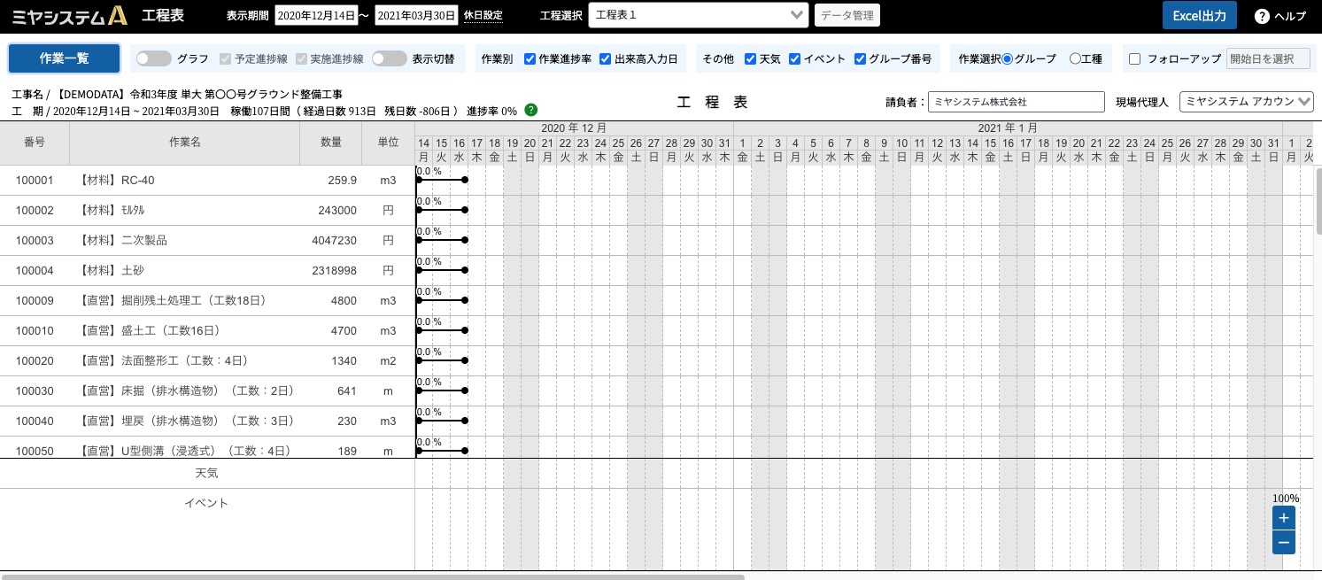The width and height of the screenshot is (1322, 580).
Task: Toggle the 表示切替 switch
Action: point(389,58)
